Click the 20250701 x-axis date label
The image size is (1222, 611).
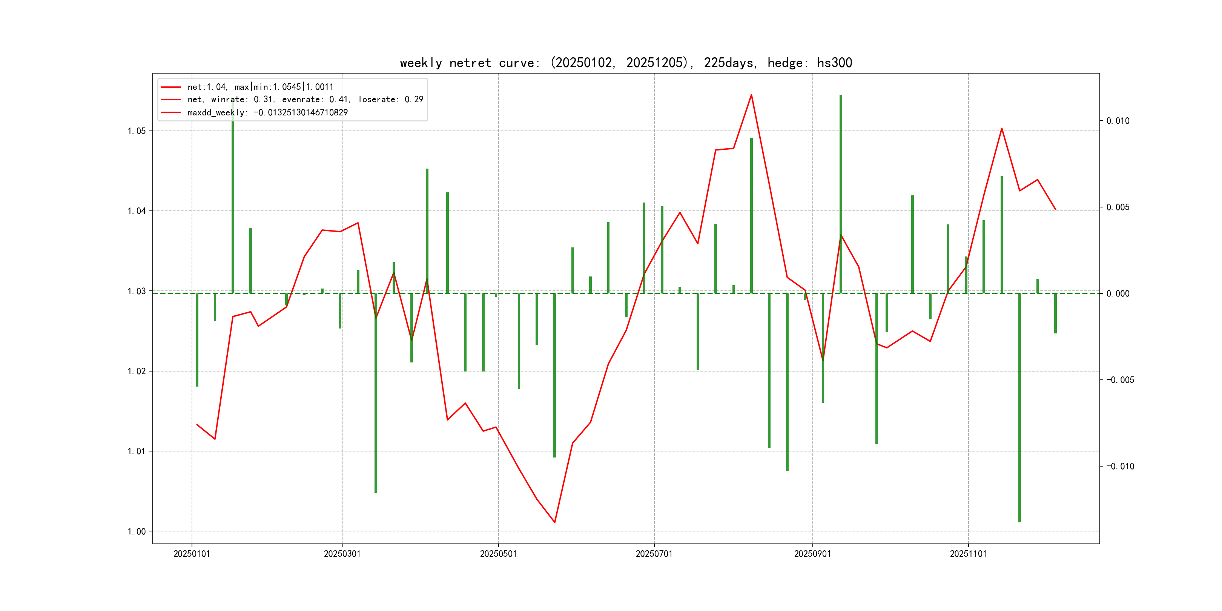click(x=654, y=554)
